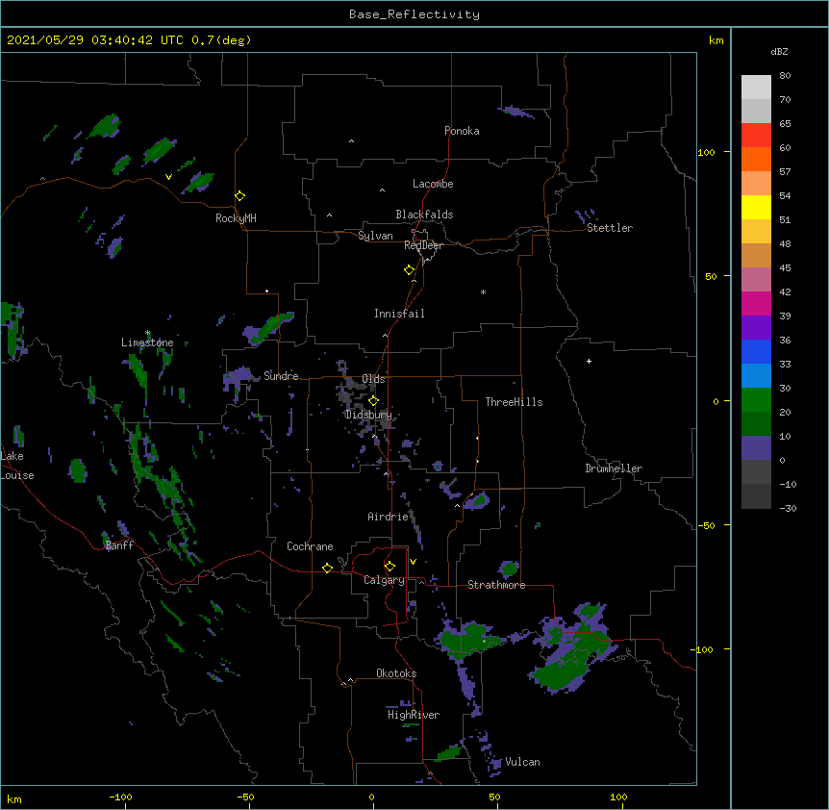
Task: Select the Okotoks town label
Action: point(396,673)
